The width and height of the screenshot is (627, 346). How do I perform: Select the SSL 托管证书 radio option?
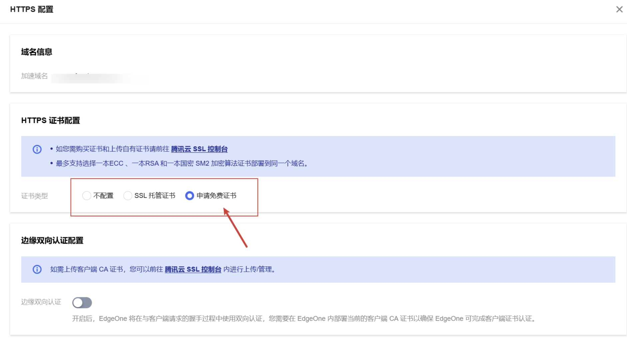pyautogui.click(x=128, y=196)
